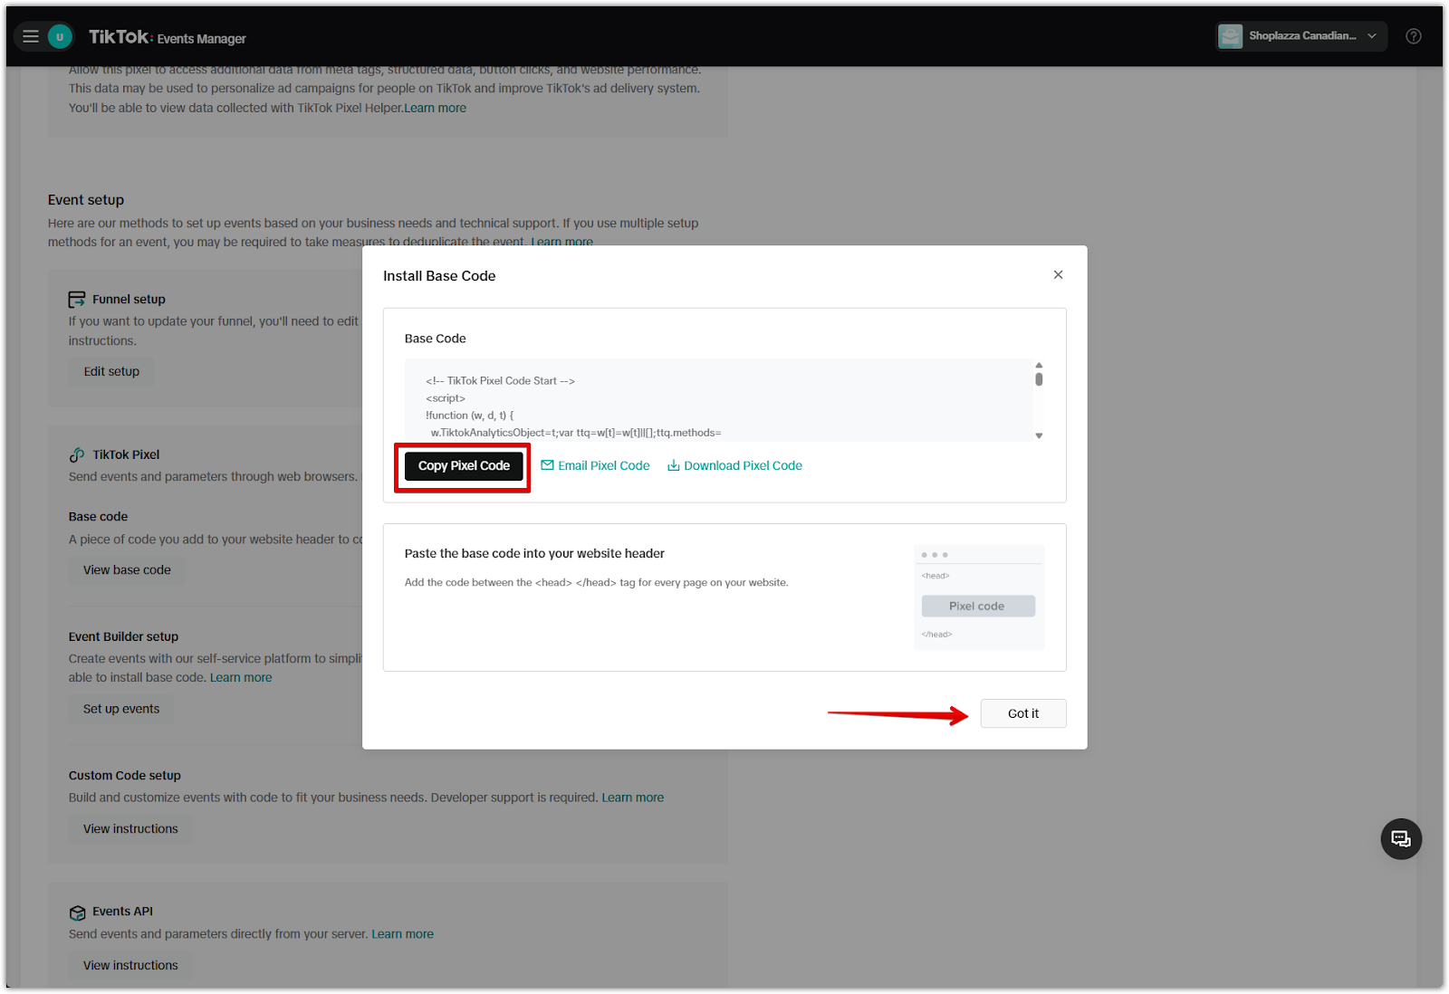Click the Funnel setup heading text
This screenshot has width=1449, height=994.
(x=129, y=299)
